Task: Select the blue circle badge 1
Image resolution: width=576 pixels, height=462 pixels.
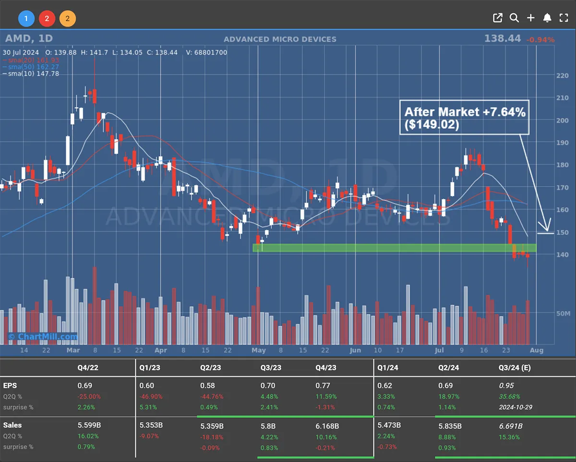Action: (x=26, y=19)
